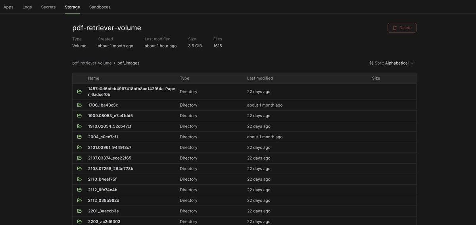Open the Sandboxes tab
Viewport: 476px width, 225px height.
tap(100, 7)
